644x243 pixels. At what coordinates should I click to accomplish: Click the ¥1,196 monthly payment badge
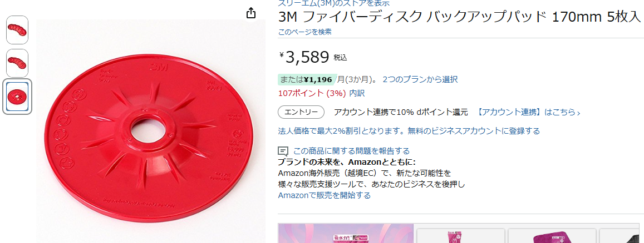coord(307,79)
